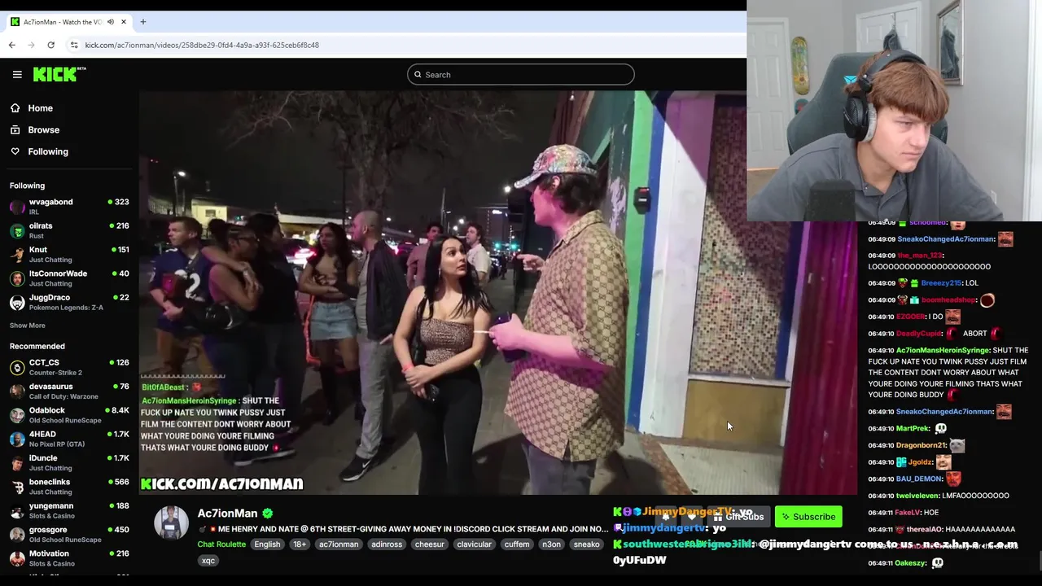
Task: Select the browser address bar URL
Action: click(x=202, y=45)
